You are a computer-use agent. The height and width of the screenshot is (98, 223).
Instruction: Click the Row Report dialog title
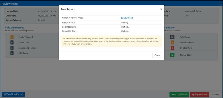[68, 9]
